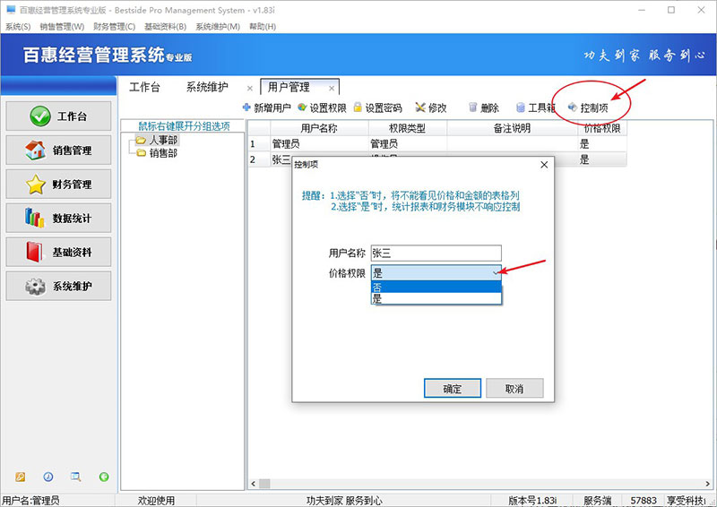Click the 备注说明 column header
The image size is (717, 507).
tap(512, 128)
